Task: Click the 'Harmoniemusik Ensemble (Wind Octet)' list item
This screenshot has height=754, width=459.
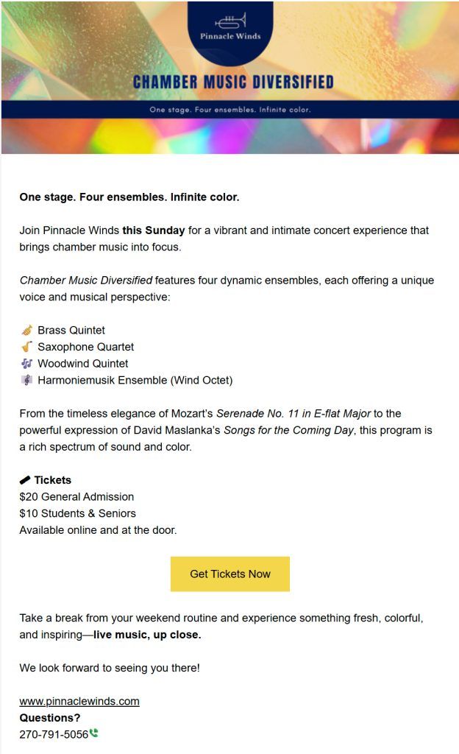Action: pyautogui.click(x=135, y=381)
